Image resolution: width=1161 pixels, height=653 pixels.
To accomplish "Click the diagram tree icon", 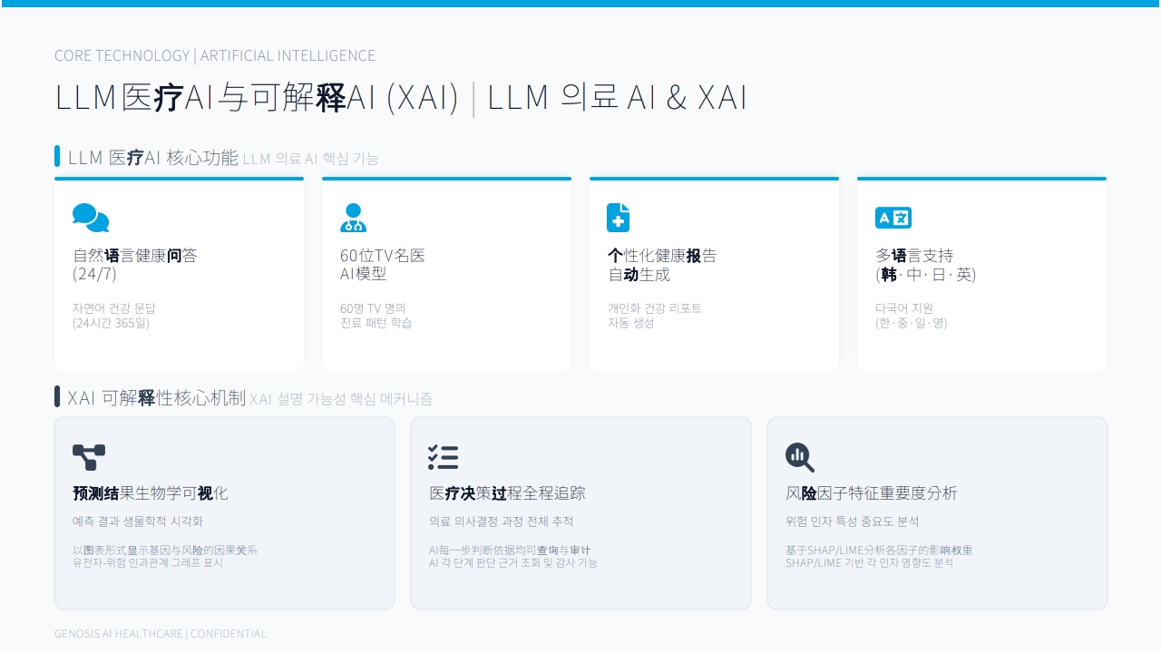I will (x=89, y=457).
